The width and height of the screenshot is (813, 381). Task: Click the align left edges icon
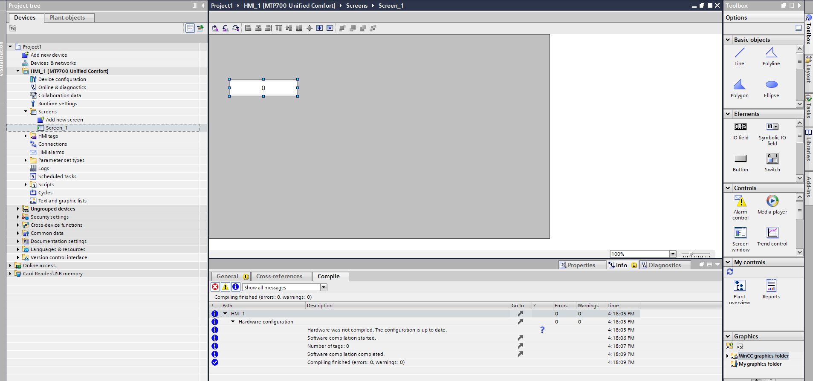[248, 28]
